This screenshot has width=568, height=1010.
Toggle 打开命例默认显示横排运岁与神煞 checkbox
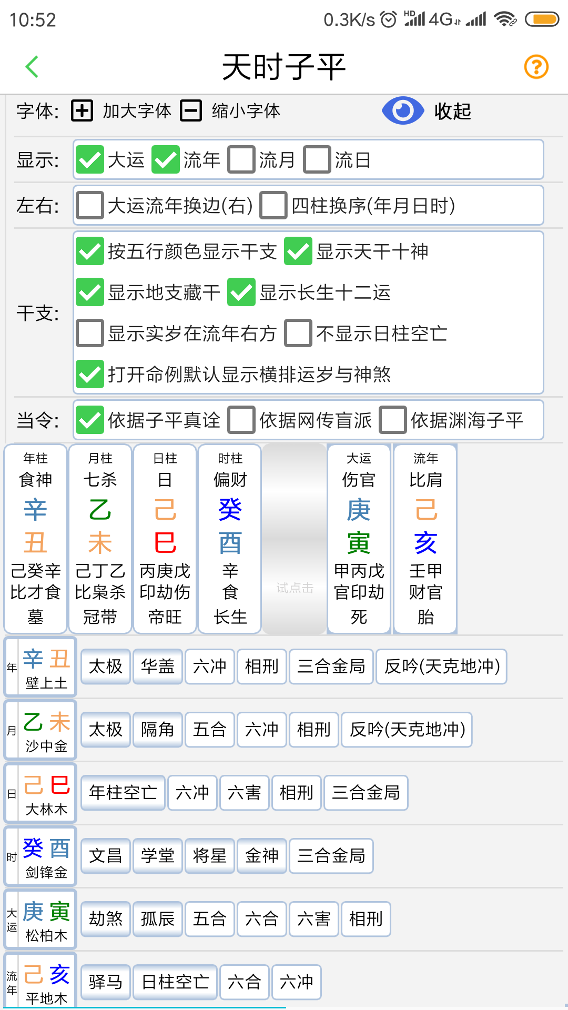90,374
